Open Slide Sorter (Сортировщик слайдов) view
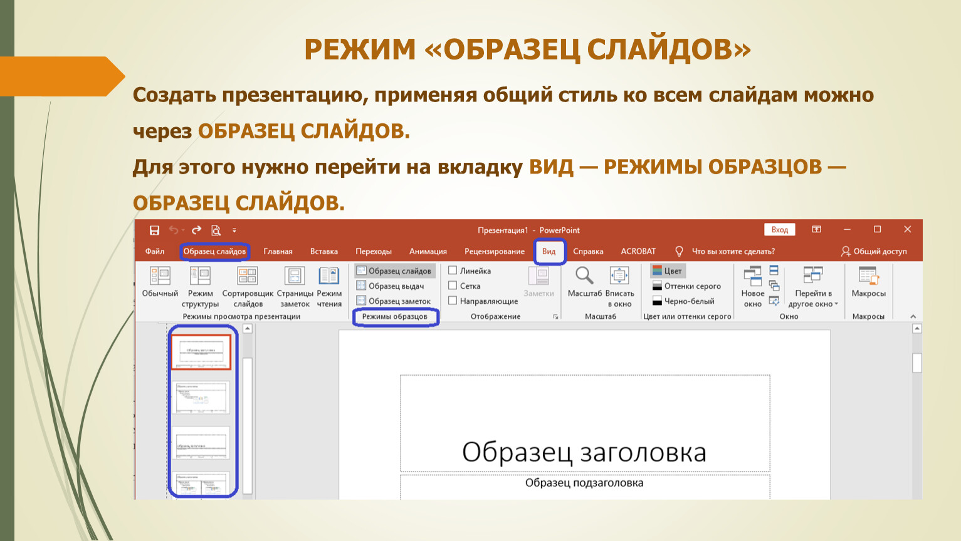 pyautogui.click(x=248, y=281)
